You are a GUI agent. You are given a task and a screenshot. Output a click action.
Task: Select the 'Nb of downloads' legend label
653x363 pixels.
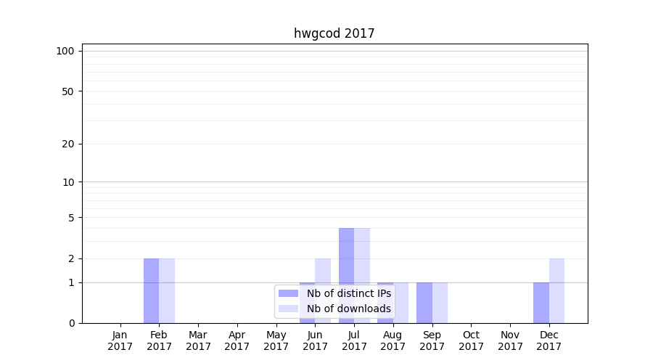tap(348, 309)
